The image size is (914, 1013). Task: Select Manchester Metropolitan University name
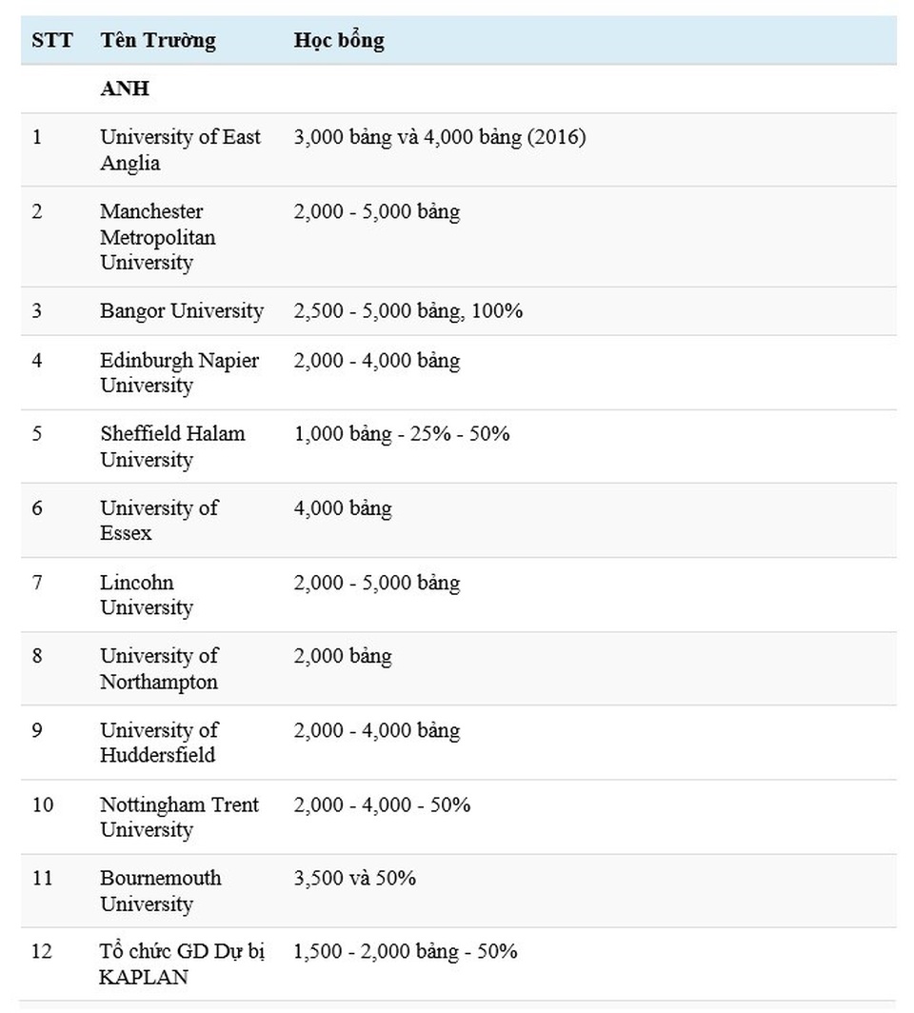click(x=158, y=237)
